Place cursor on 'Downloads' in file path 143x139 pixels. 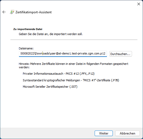[x=42, y=53]
